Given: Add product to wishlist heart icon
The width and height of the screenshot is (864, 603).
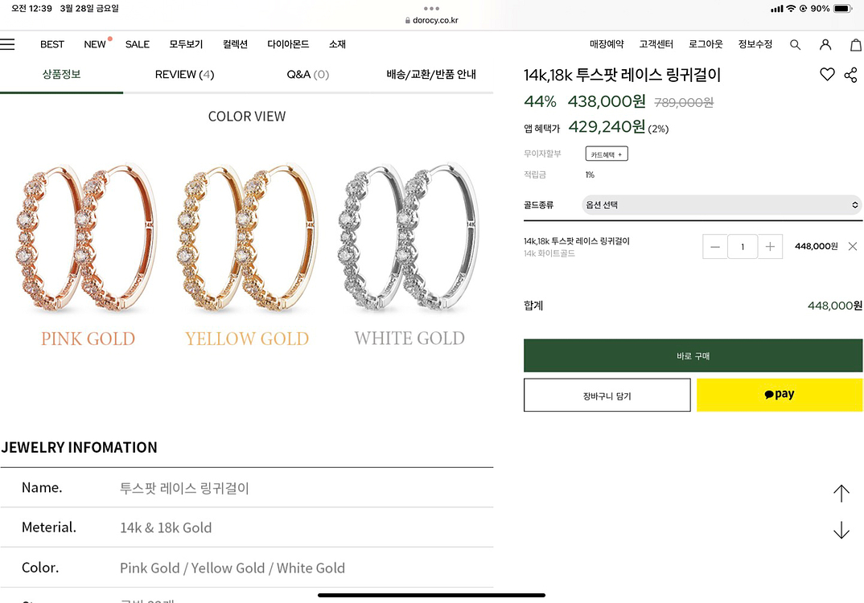Looking at the screenshot, I should [827, 74].
